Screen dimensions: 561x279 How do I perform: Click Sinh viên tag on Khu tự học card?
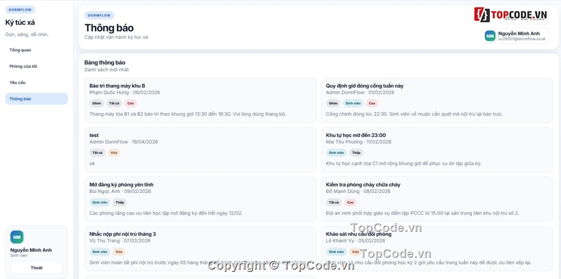click(337, 153)
